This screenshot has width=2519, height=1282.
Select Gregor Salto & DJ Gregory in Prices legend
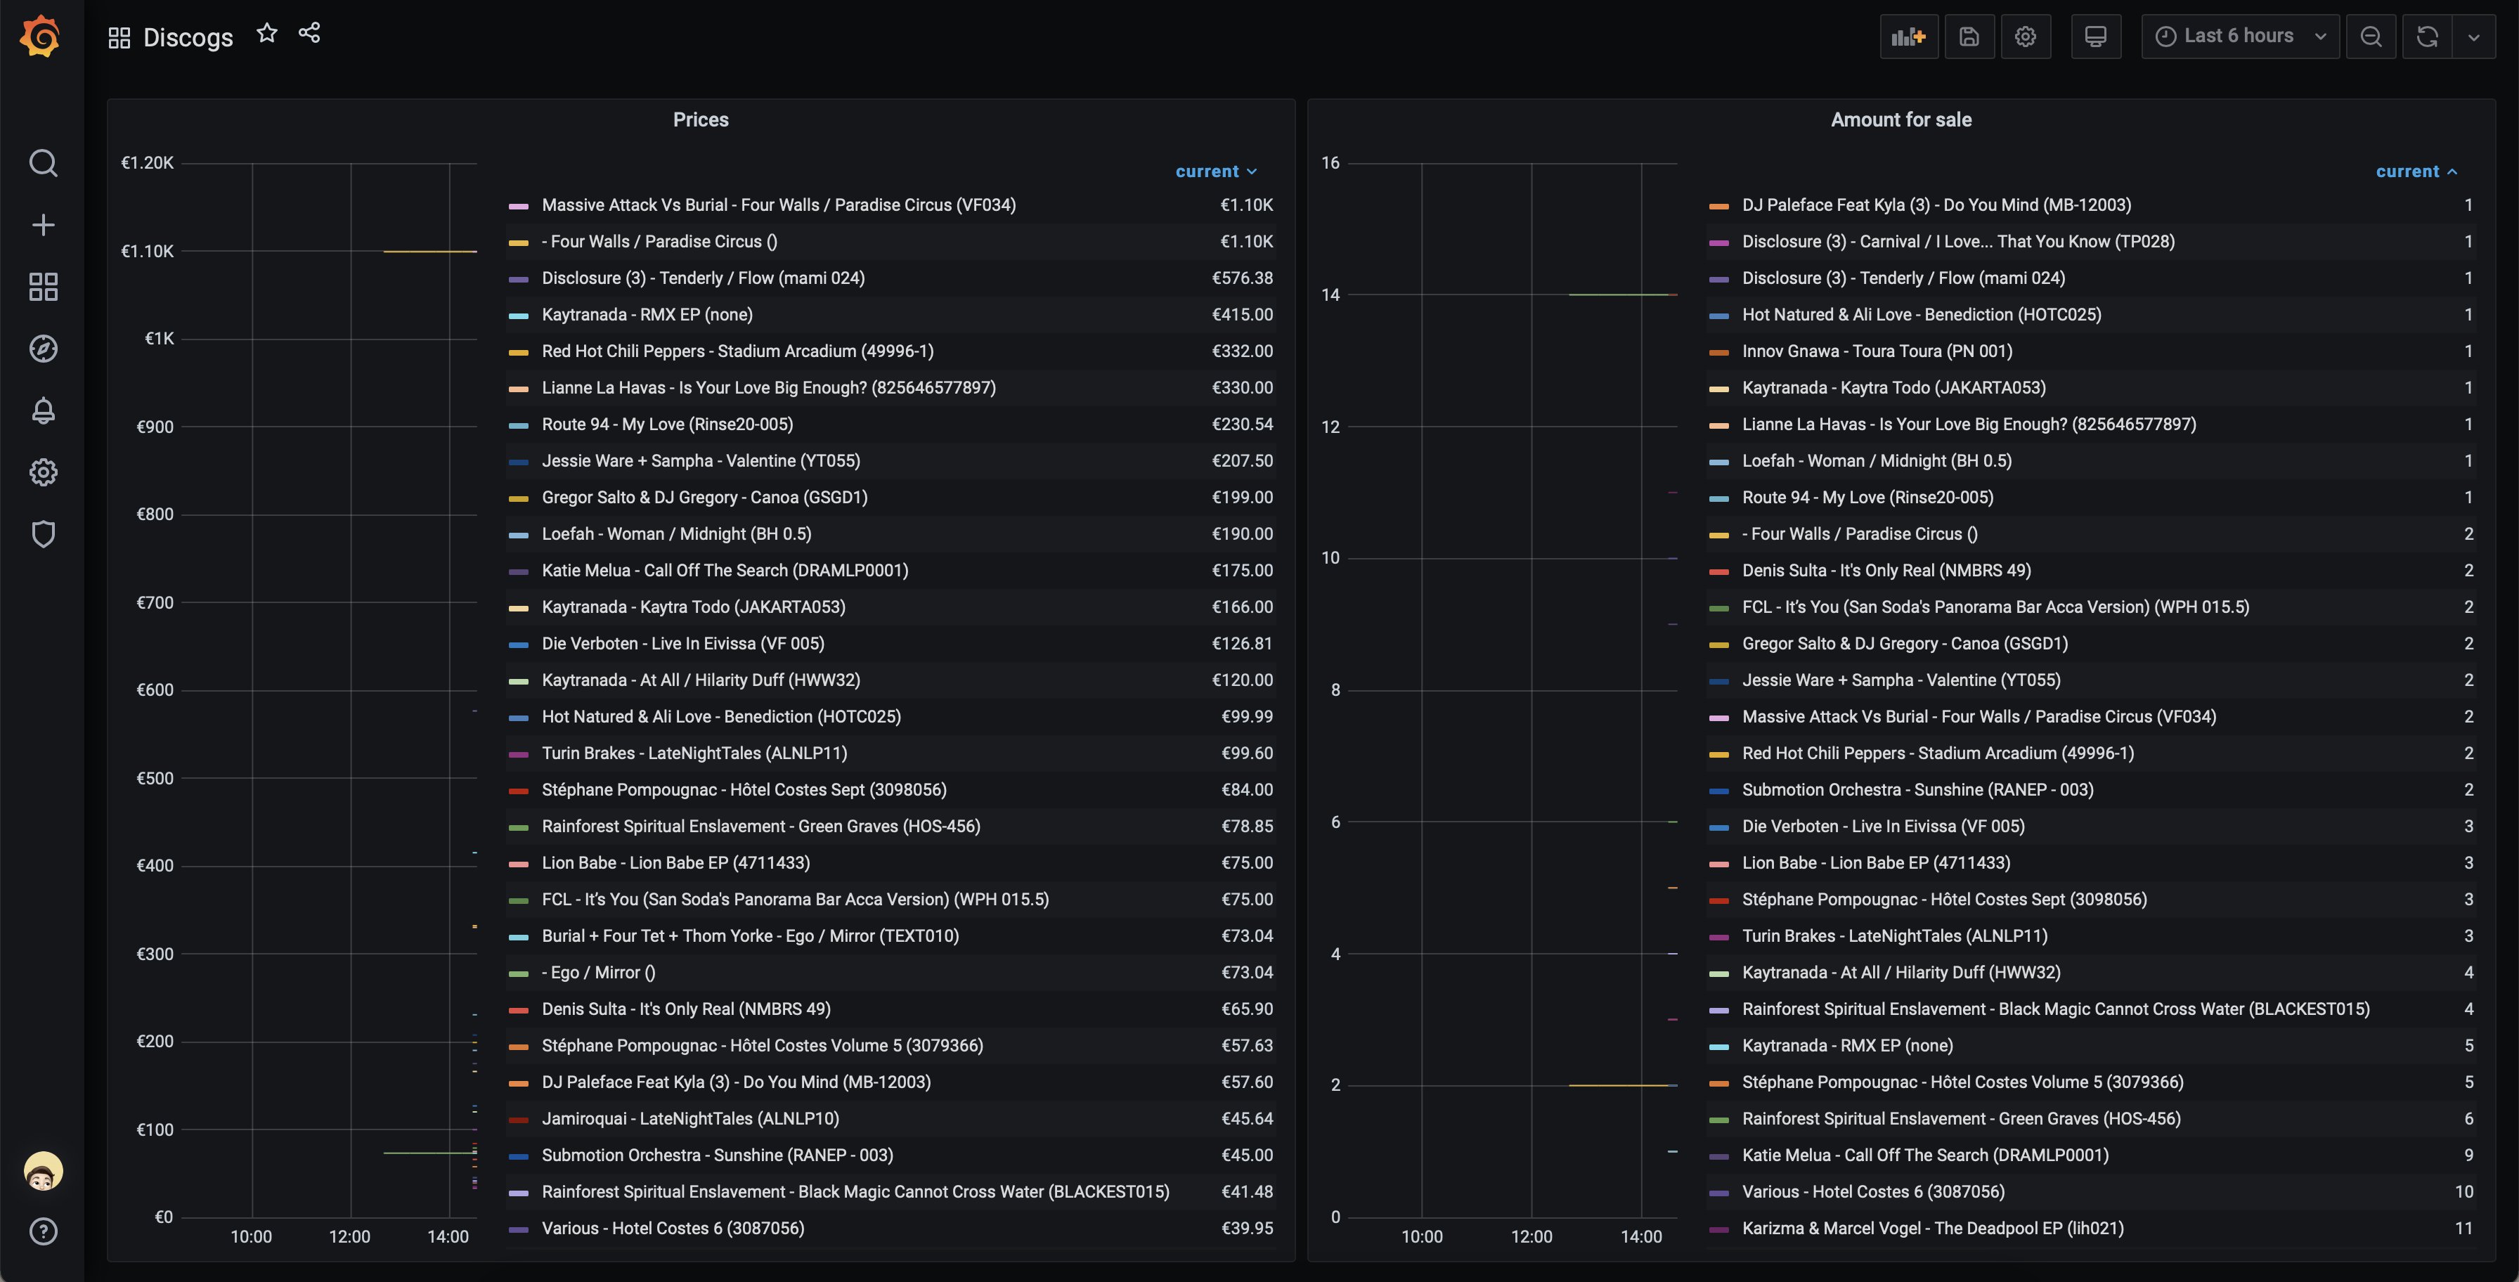[705, 498]
